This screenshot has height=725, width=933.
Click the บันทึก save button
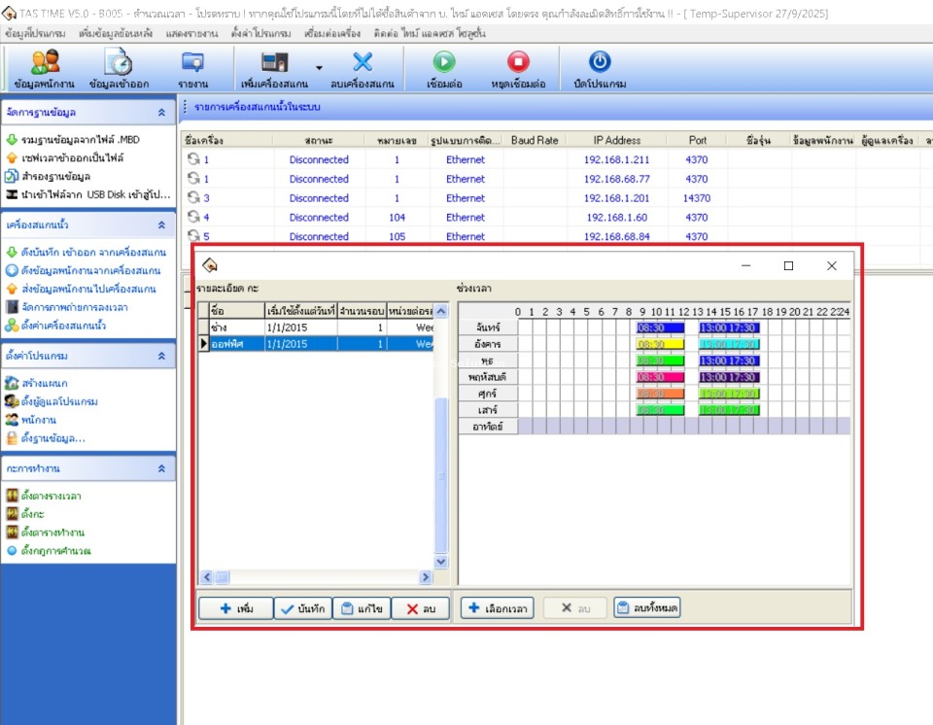pos(301,608)
